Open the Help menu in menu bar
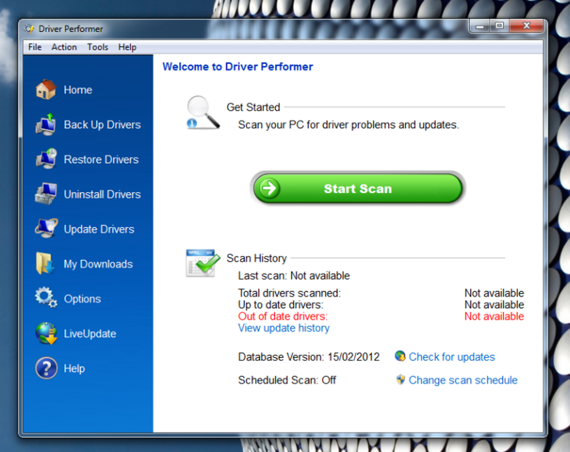 (127, 47)
